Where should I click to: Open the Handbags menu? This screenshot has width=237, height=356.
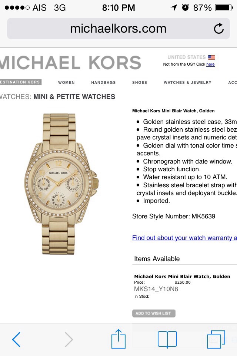(103, 82)
